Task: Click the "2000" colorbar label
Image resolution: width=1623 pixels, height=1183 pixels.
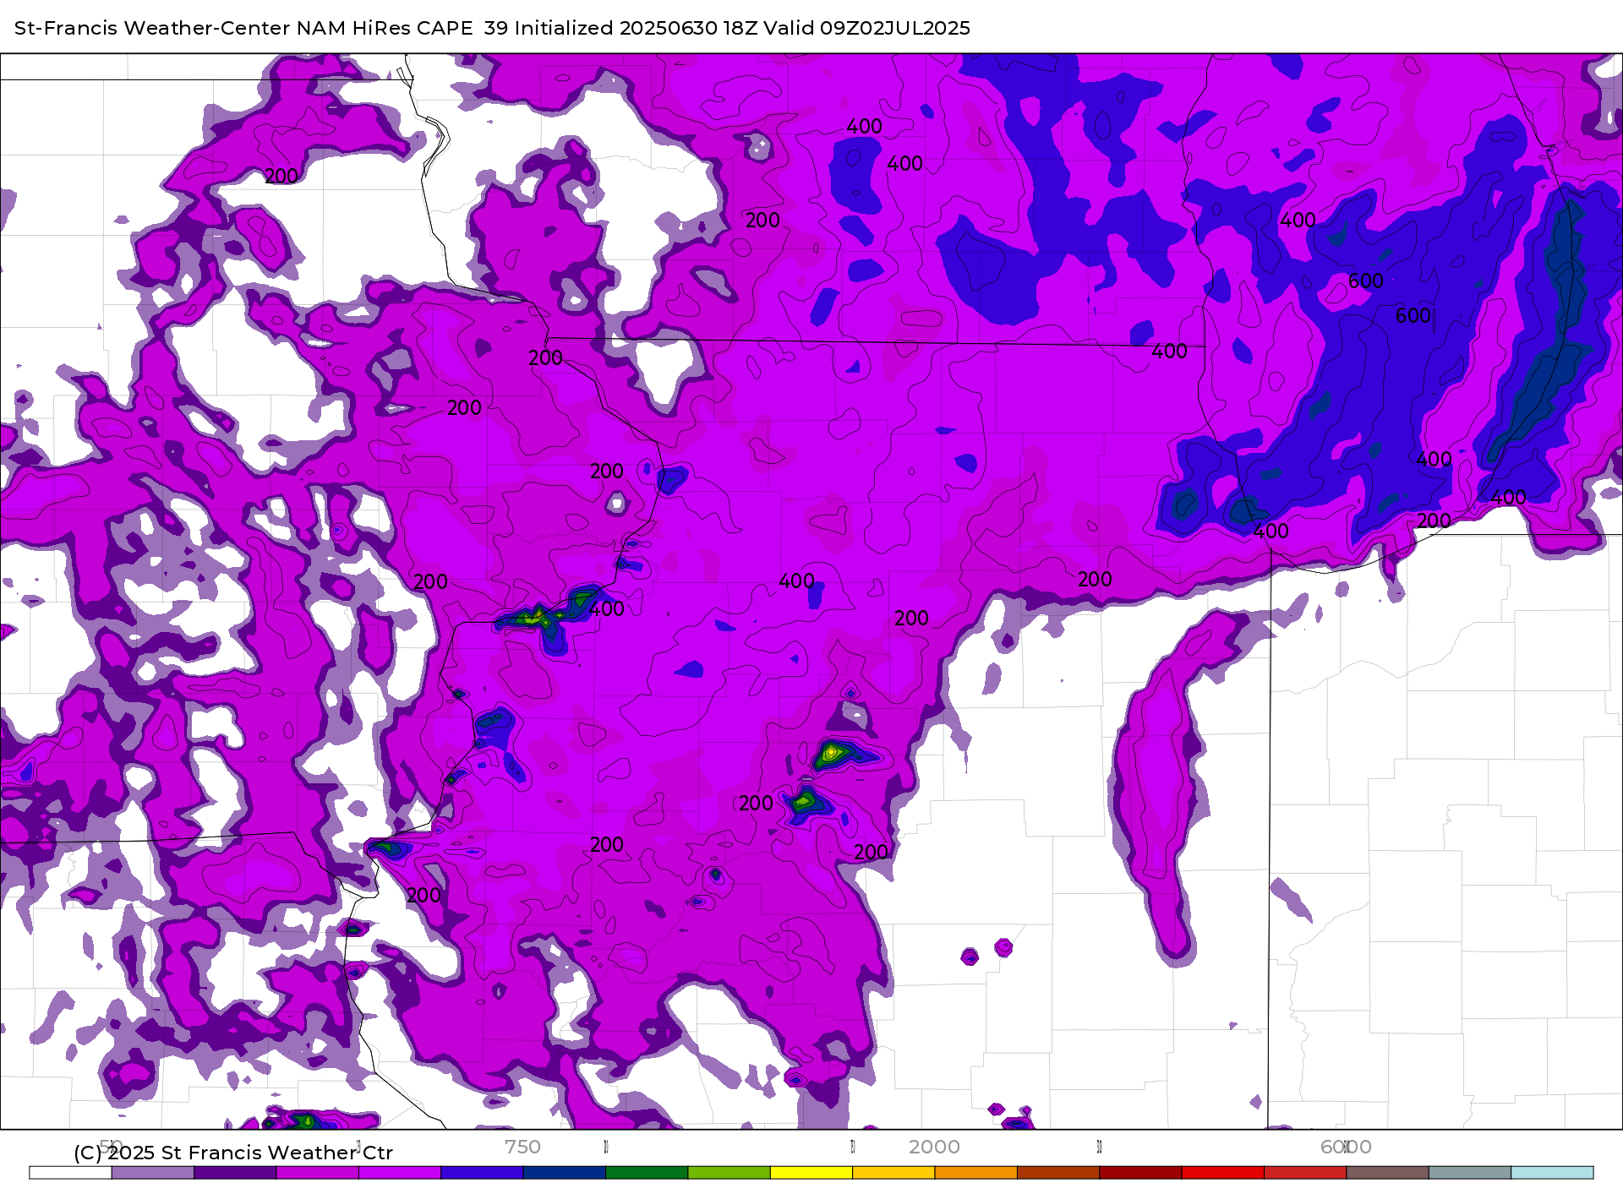Action: point(934,1147)
